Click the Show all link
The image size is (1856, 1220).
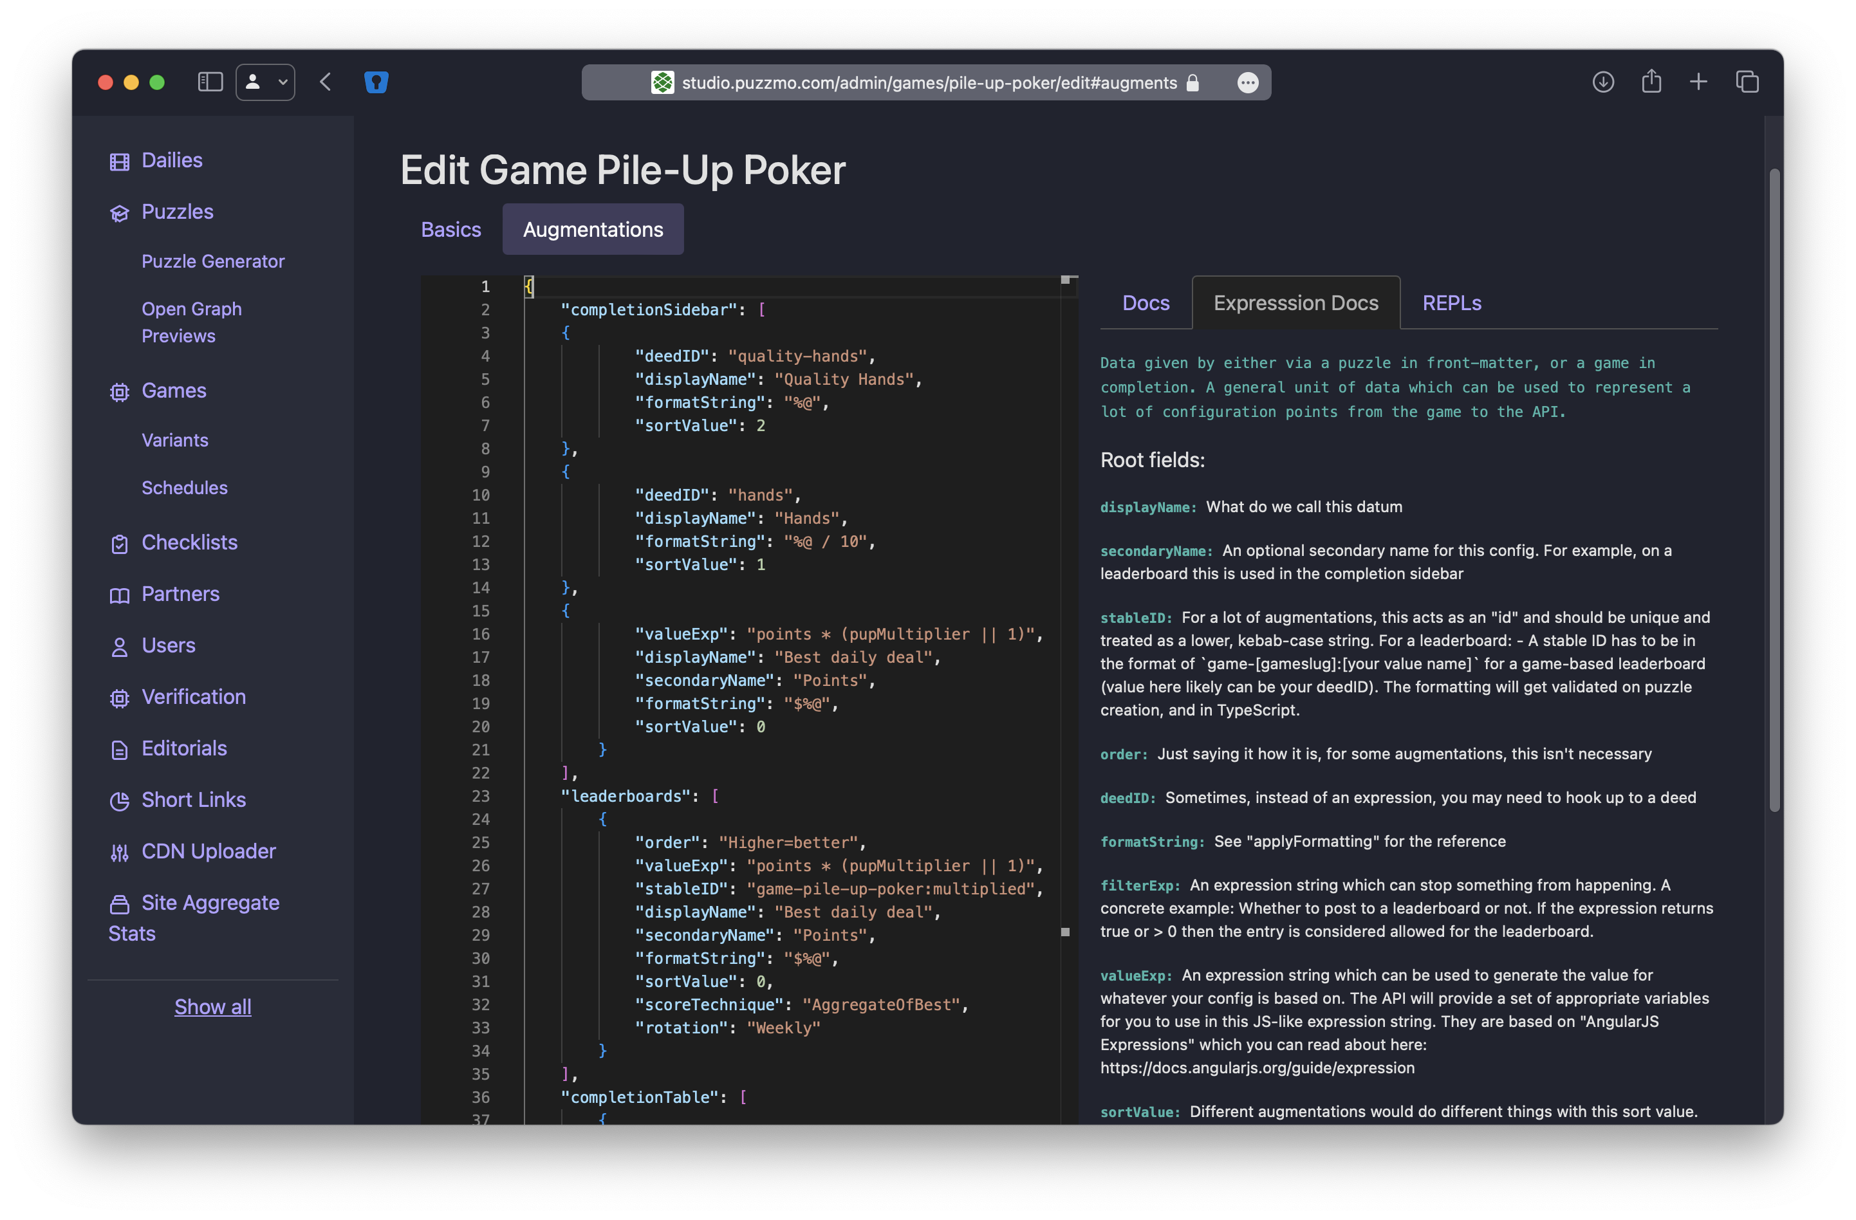212,1006
